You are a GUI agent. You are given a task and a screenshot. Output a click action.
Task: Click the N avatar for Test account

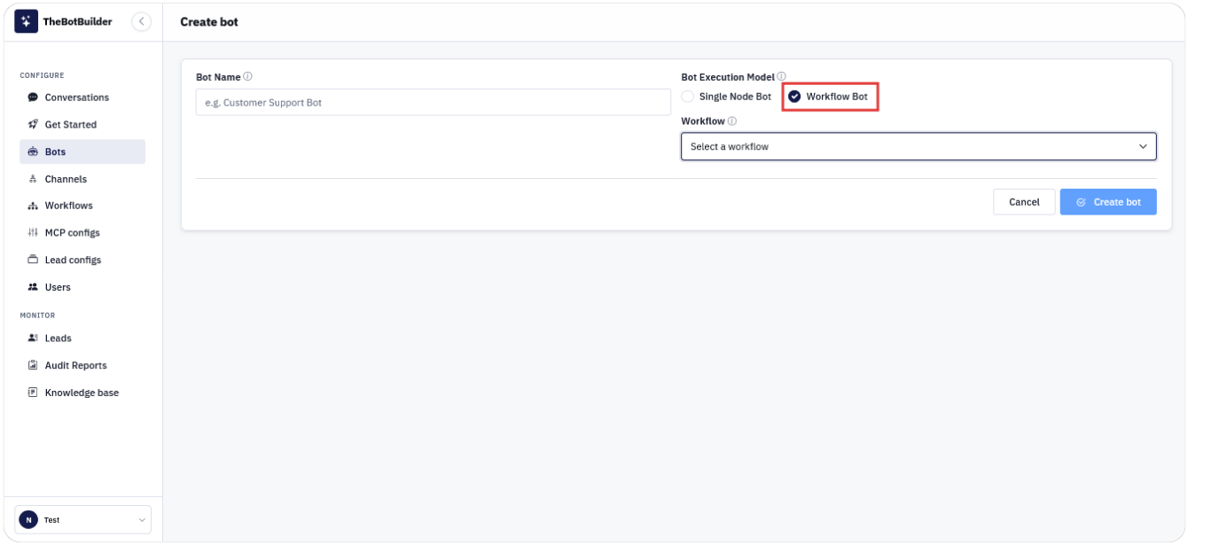pos(28,520)
